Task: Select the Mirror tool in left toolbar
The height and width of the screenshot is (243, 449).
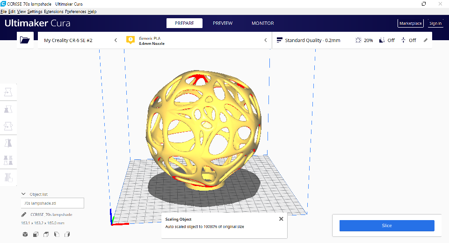Action: click(8, 143)
